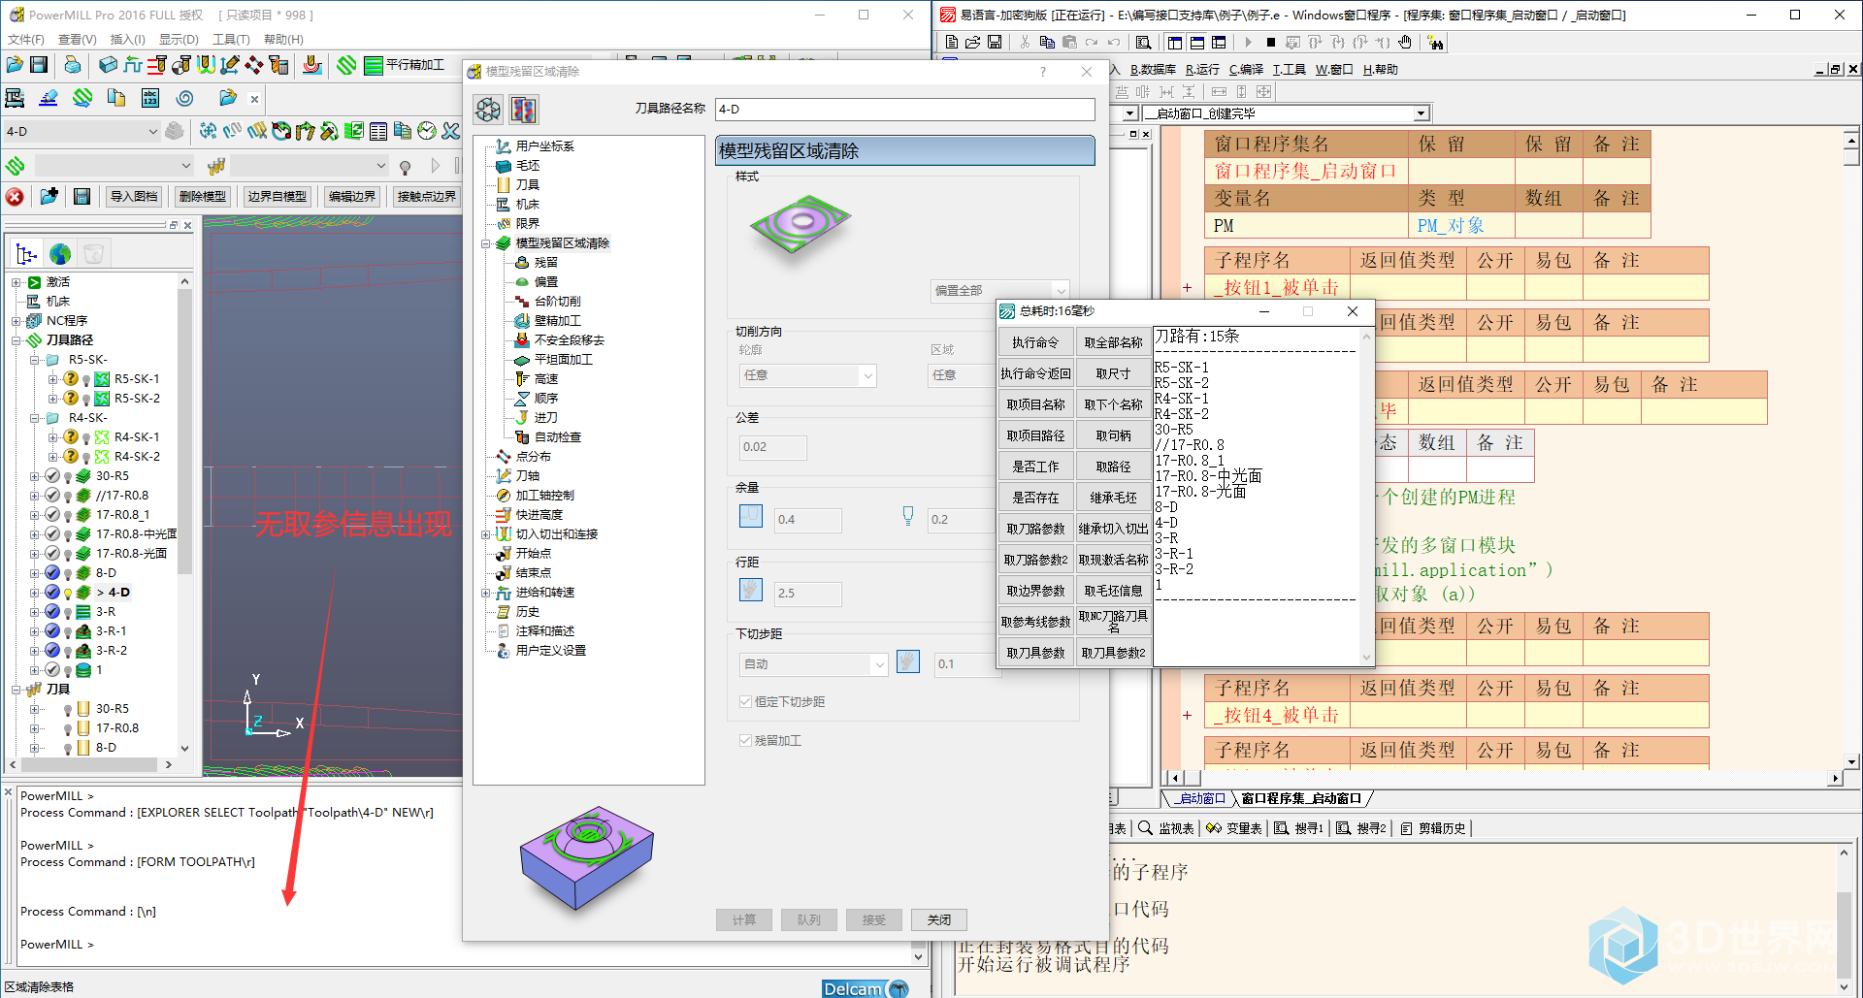Screen dimensions: 1863x998
Task: Click the printer icon in PowerMILL toolbar
Action: pos(73,65)
